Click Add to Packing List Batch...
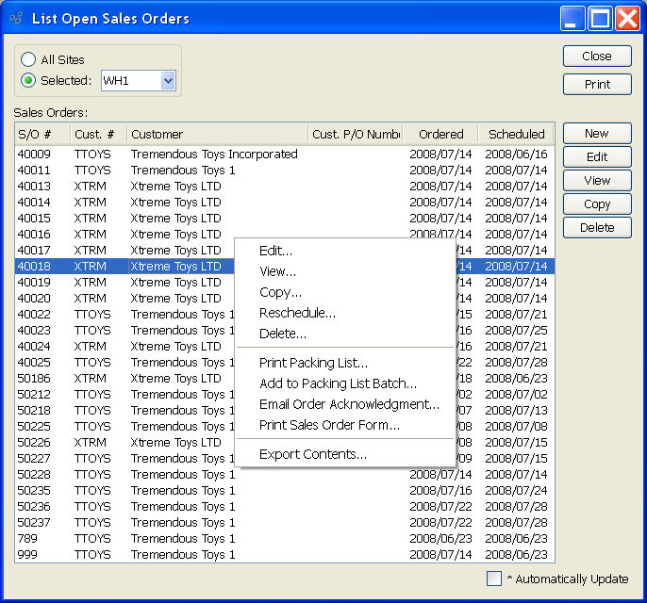Image resolution: width=647 pixels, height=603 pixels. point(338,383)
